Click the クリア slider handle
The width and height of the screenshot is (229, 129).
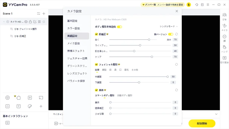click(152, 57)
